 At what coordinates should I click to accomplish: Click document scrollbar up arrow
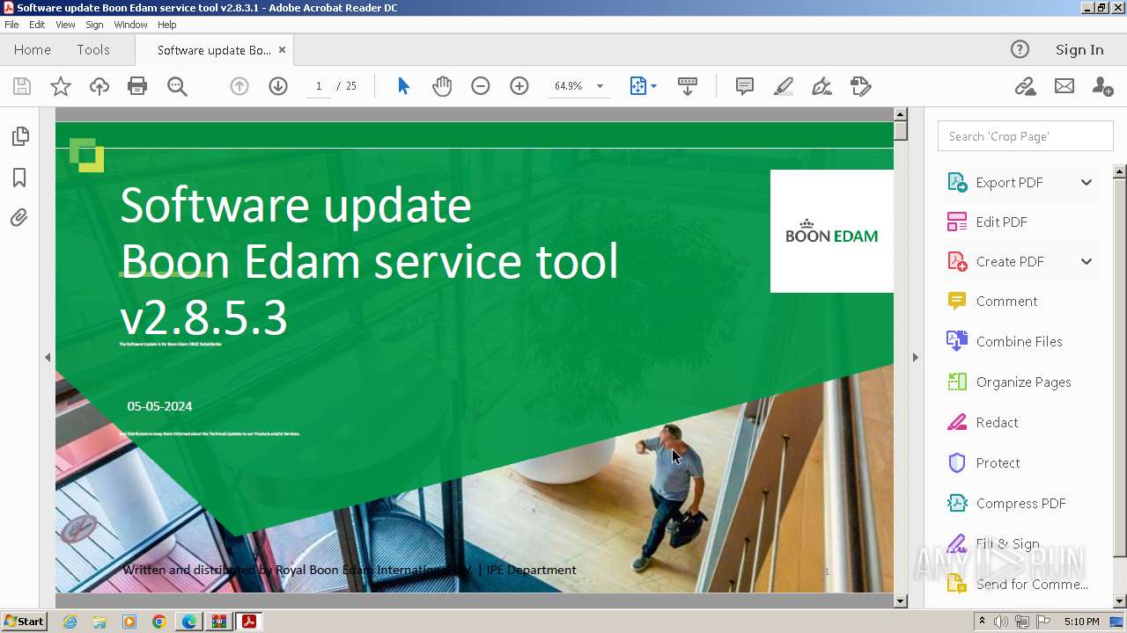900,114
